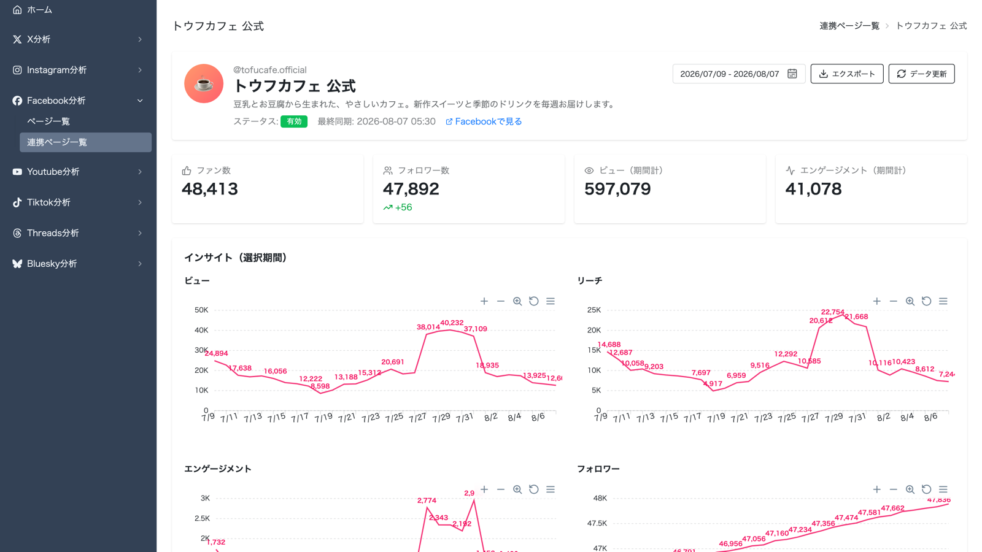Select 連携ページ一覧 in the sidebar
Screen dimensions: 982x552
[85, 142]
